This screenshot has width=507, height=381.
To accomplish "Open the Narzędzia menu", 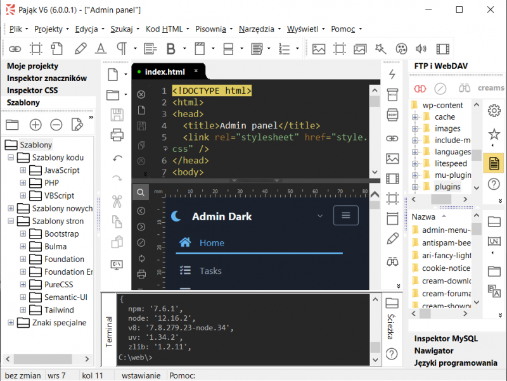I will (x=260, y=29).
